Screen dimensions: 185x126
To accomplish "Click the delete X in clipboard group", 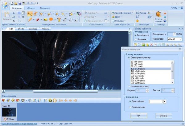I will coord(14,21).
